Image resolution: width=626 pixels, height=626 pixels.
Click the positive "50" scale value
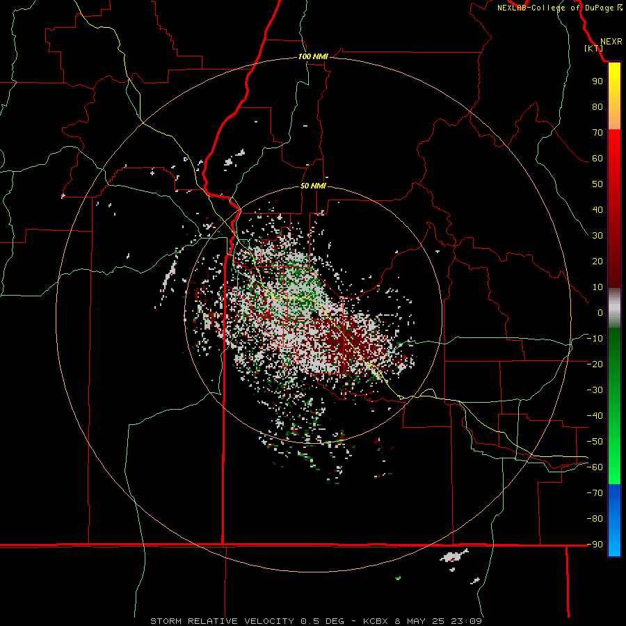click(597, 184)
